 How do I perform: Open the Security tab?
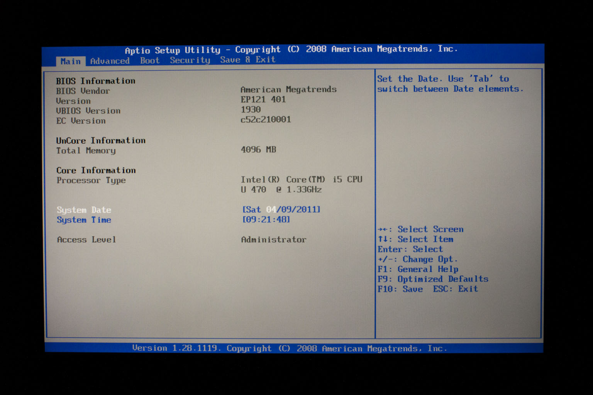pos(190,60)
